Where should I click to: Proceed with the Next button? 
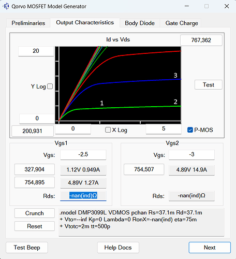[210, 248]
